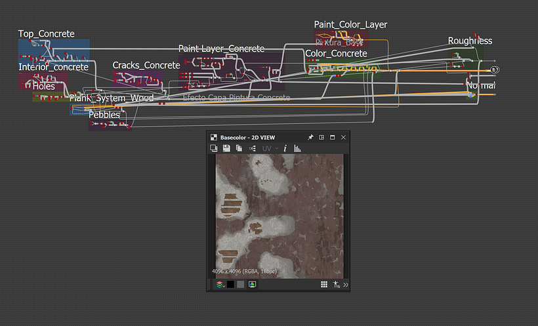538x326 pixels.
Task: Click the checkerboard icon in the Basecolor title bar
Action: click(x=213, y=137)
